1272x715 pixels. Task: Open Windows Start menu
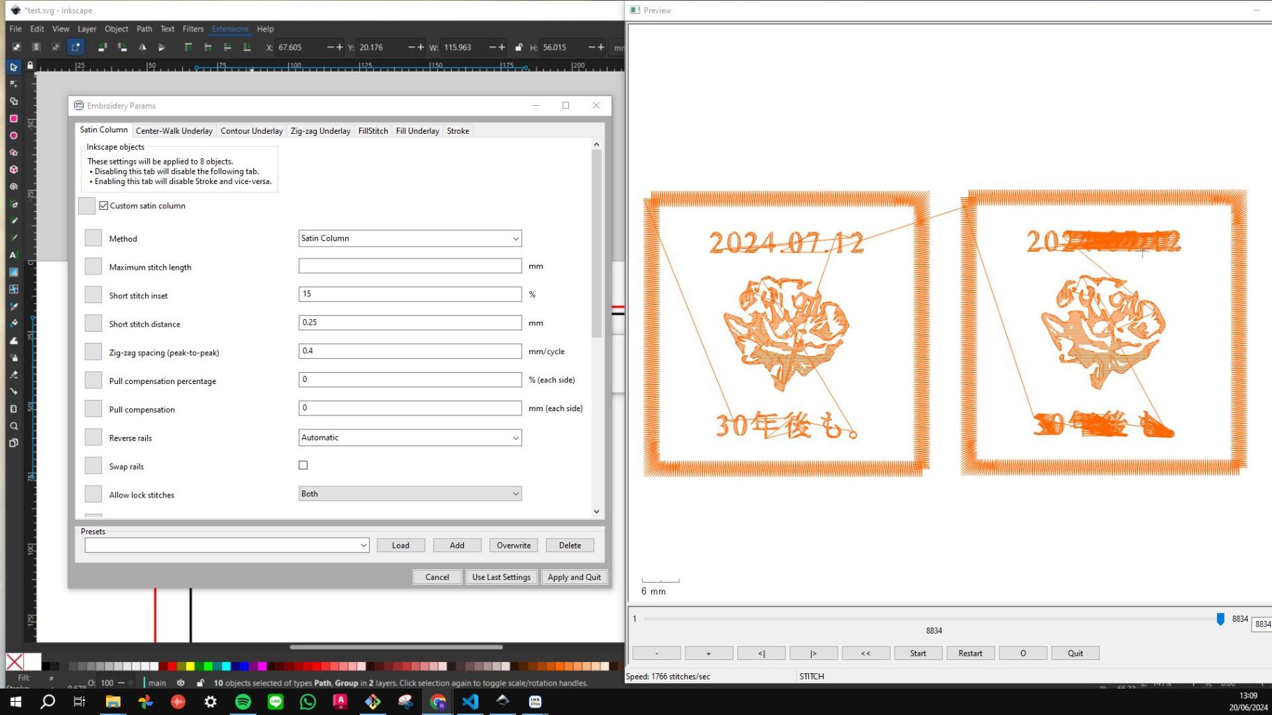[x=15, y=701]
